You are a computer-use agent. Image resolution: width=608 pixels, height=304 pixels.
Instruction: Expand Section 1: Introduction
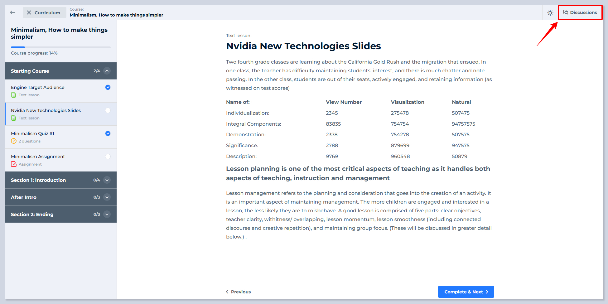[x=107, y=180]
